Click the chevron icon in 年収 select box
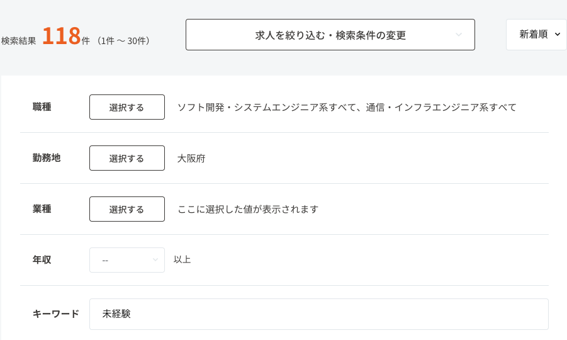 [x=155, y=260]
